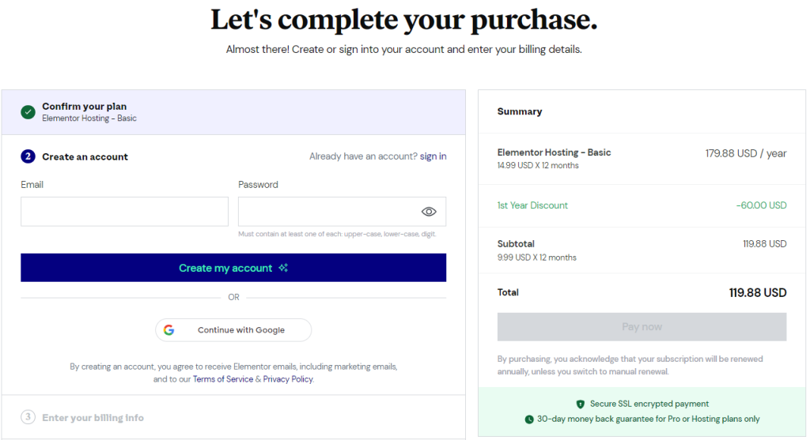Click the Password field label
Image resolution: width=810 pixels, height=440 pixels.
pos(258,185)
